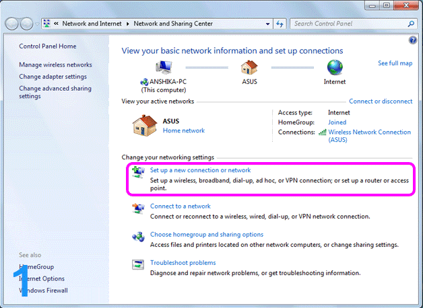This screenshot has width=423, height=308.
Task: Click the Home network link
Action: [184, 130]
